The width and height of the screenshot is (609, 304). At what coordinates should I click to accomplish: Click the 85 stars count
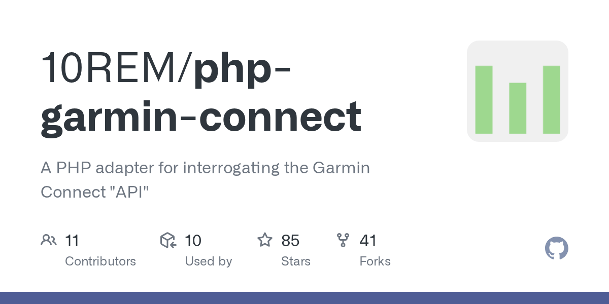coord(290,240)
